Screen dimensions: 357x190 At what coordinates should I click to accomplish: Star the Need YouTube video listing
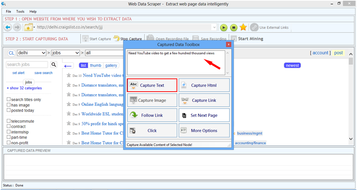(69, 75)
